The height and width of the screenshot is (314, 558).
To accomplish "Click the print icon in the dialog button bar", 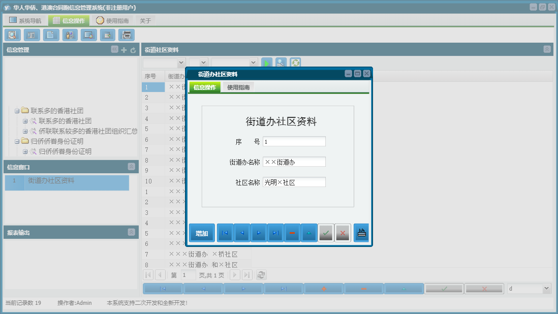I will (x=361, y=233).
